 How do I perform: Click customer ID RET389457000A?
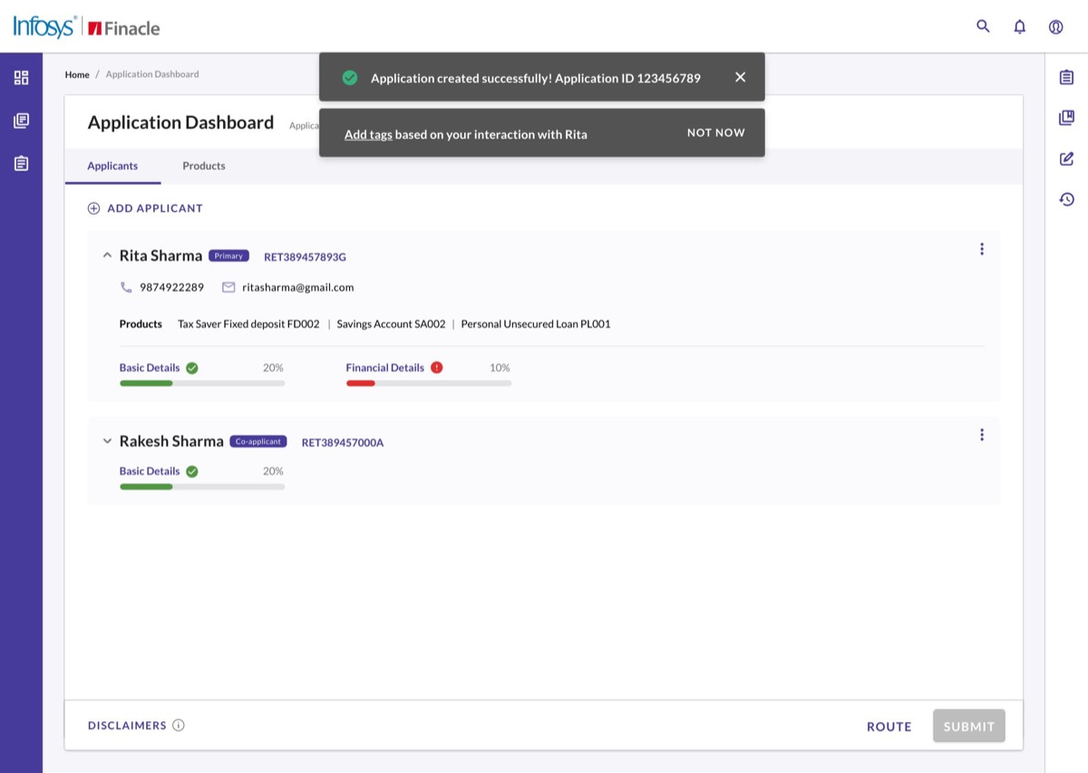tap(343, 443)
